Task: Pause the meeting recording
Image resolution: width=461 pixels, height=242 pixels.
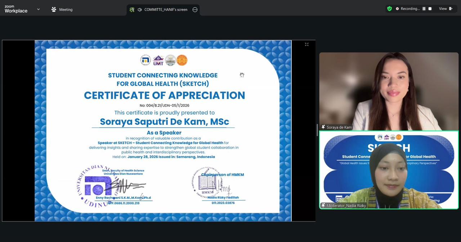Action: (x=424, y=9)
